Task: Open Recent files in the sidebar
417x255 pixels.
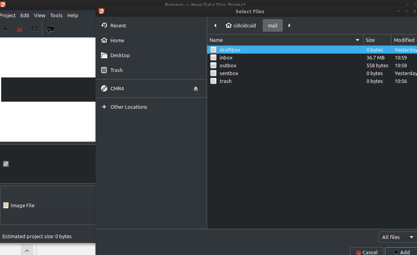Action: click(117, 25)
